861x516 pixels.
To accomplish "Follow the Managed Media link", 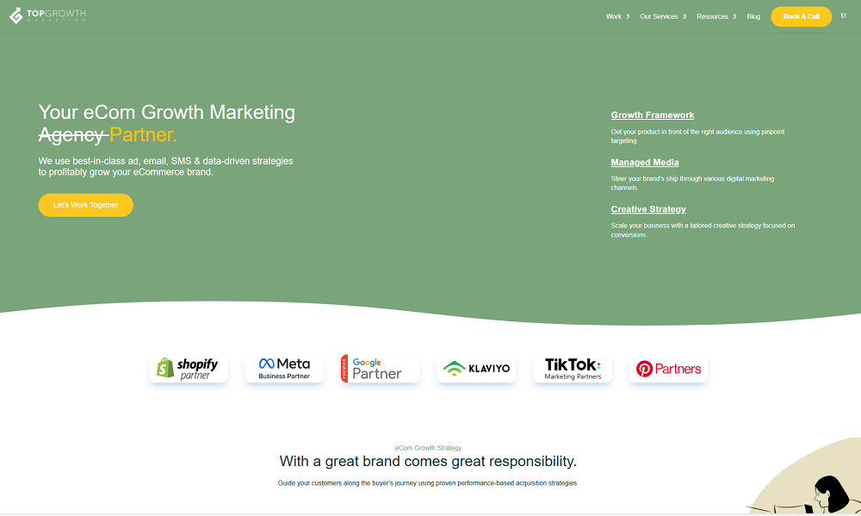I will (644, 163).
